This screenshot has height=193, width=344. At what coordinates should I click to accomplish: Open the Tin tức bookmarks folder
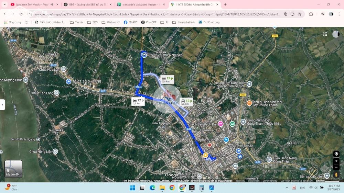coord(77,22)
